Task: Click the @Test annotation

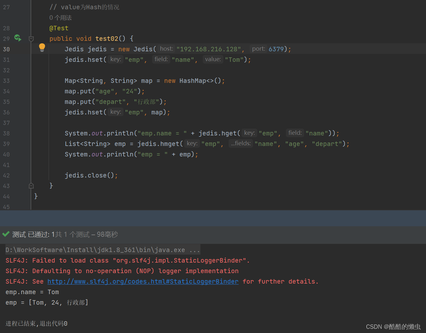Action: [x=59, y=28]
